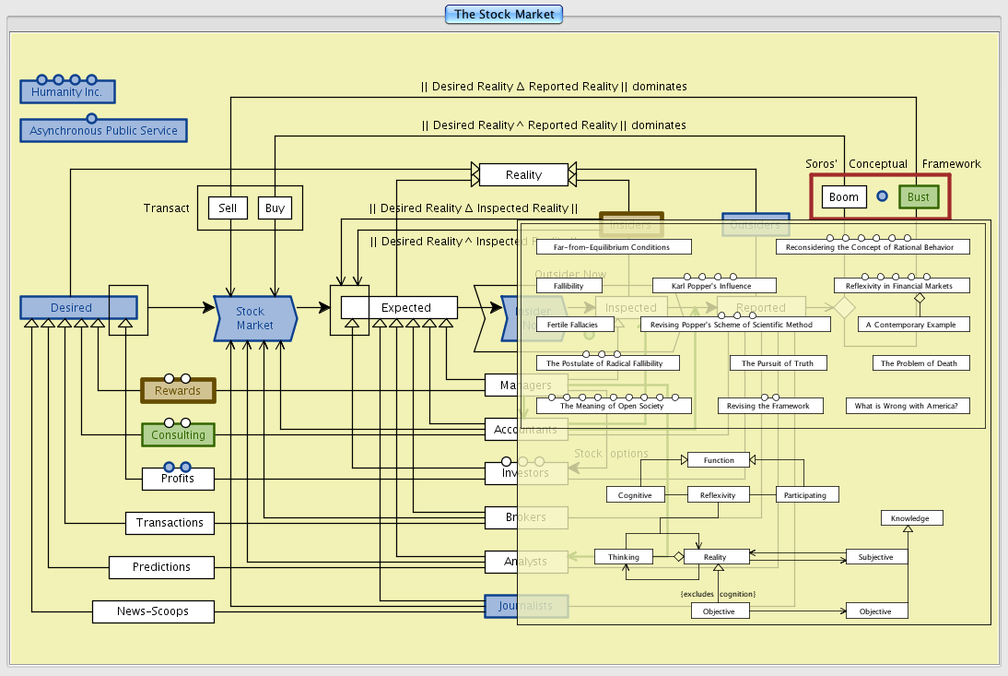Click the Boom box in the red frame
The width and height of the screenshot is (1008, 676).
pyautogui.click(x=843, y=197)
